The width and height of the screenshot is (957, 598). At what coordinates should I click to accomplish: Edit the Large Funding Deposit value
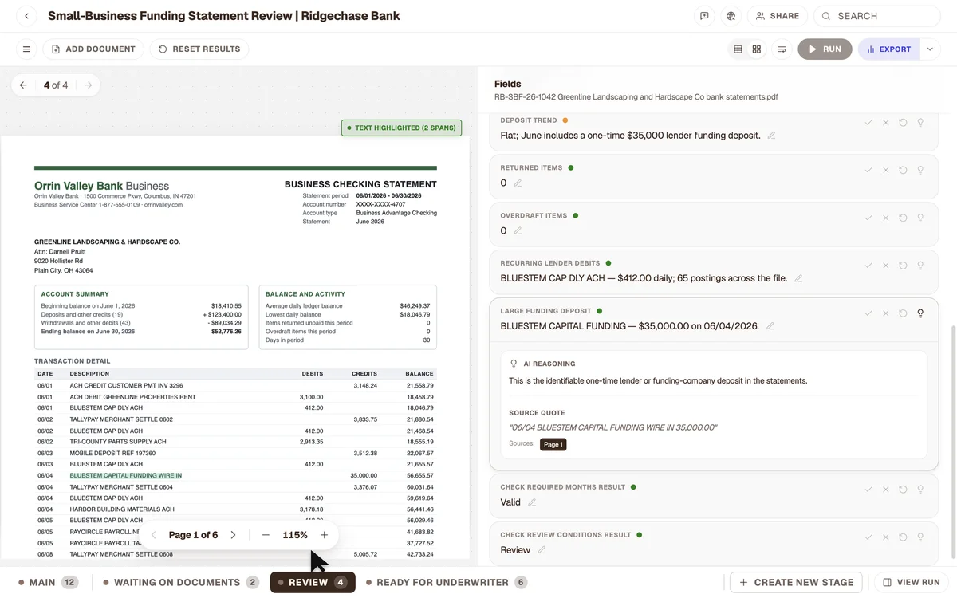[x=770, y=326]
